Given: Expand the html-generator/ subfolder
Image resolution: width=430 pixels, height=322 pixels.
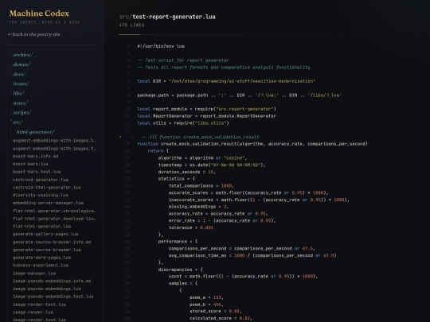Looking at the screenshot, I should pos(36,132).
